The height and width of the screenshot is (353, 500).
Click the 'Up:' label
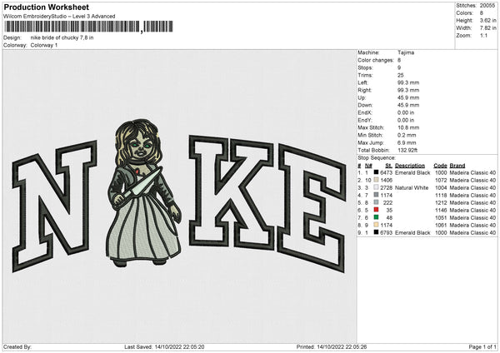point(362,97)
